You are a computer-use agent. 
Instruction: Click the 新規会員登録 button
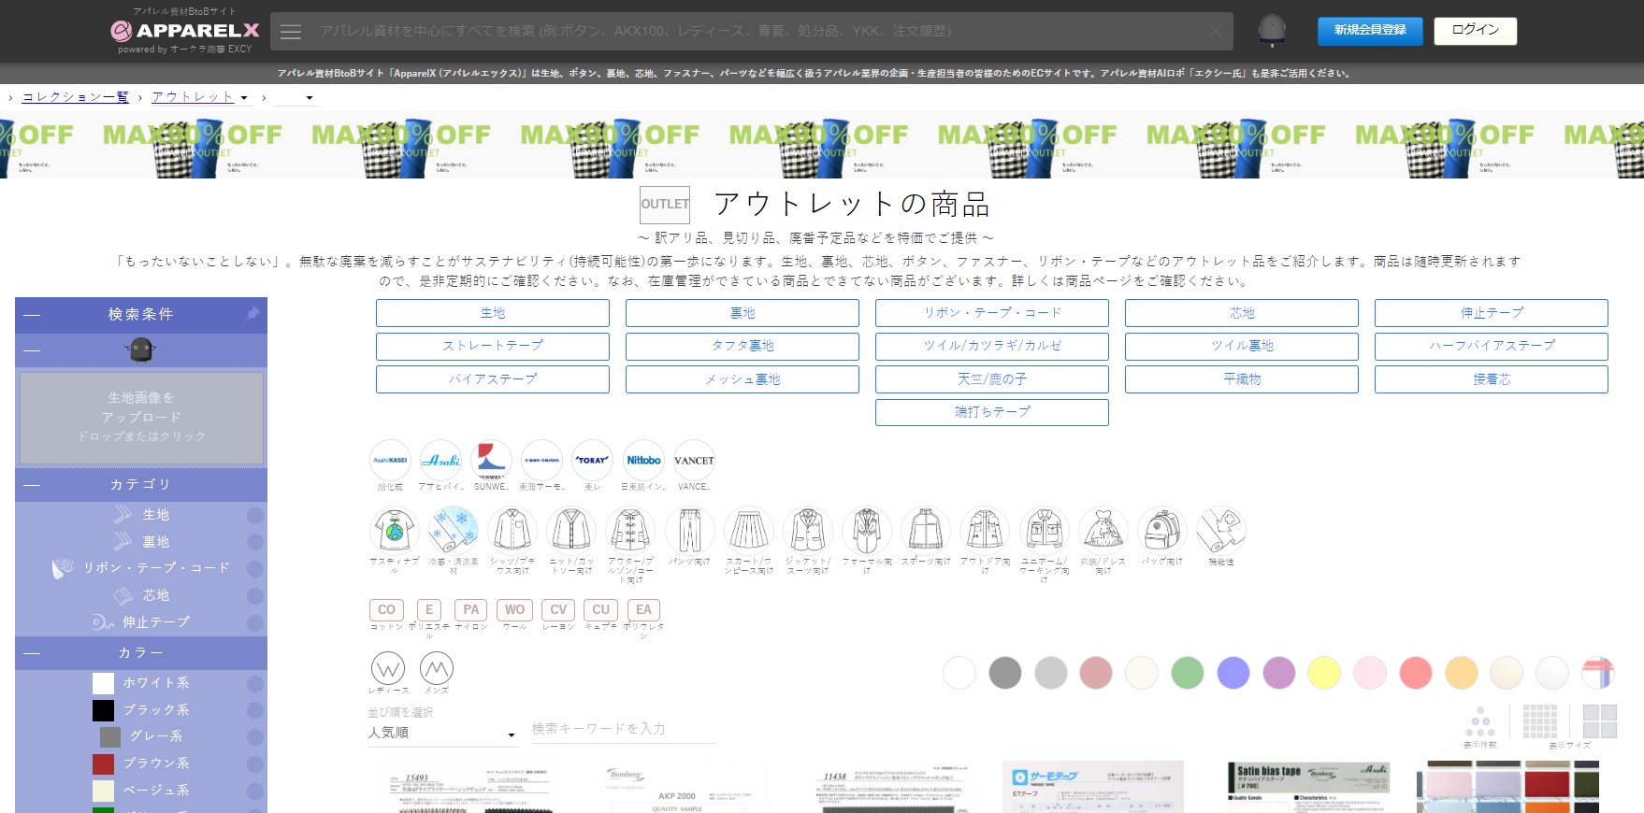pos(1369,31)
